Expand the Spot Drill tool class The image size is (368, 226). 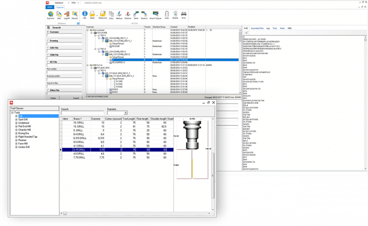pos(16,119)
